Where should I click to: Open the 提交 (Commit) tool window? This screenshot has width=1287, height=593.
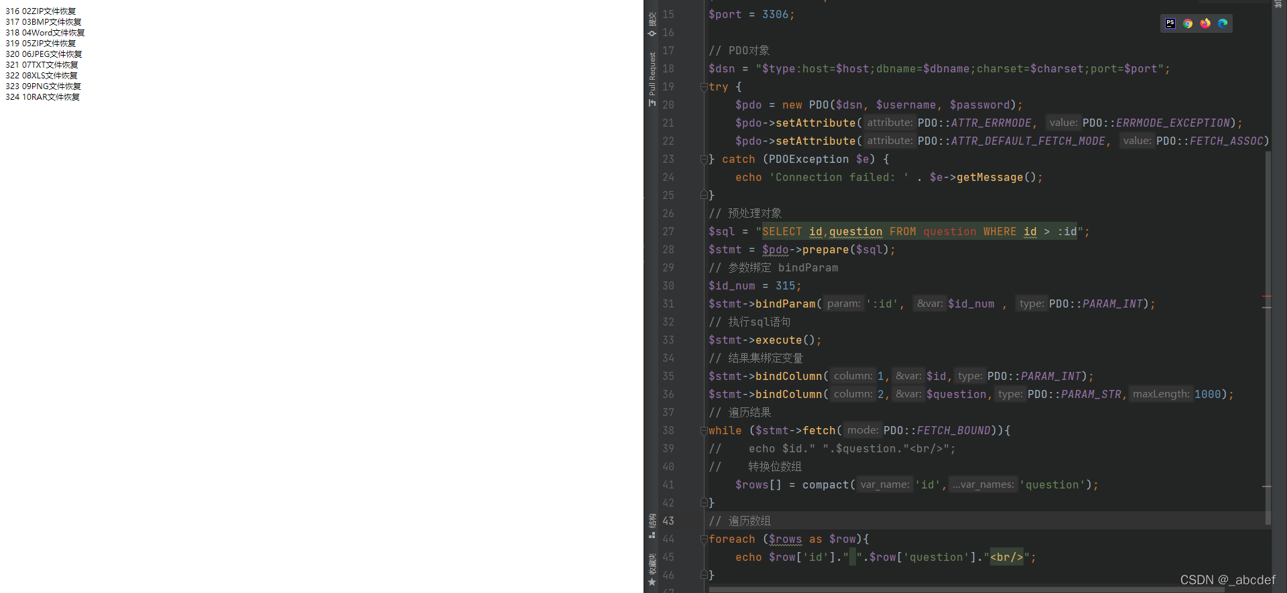pos(652,24)
